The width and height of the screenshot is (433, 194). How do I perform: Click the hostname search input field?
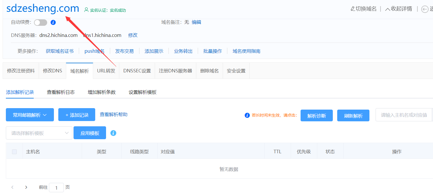click(x=404, y=115)
